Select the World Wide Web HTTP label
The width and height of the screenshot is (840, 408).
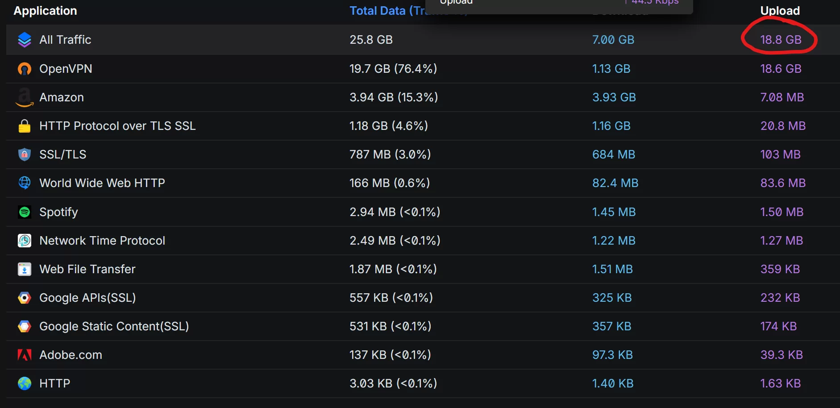[102, 183]
